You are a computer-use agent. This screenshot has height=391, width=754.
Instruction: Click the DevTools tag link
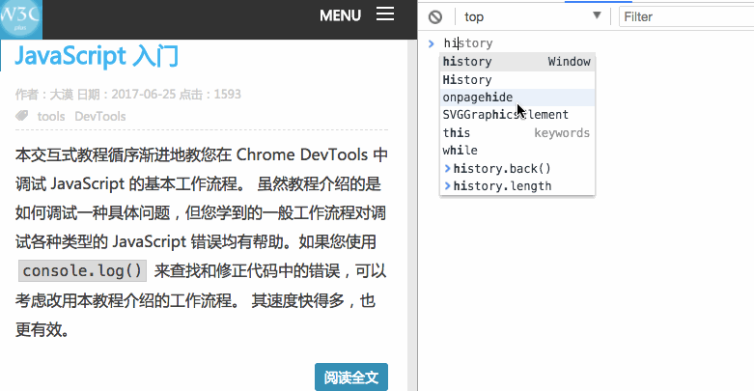(100, 117)
